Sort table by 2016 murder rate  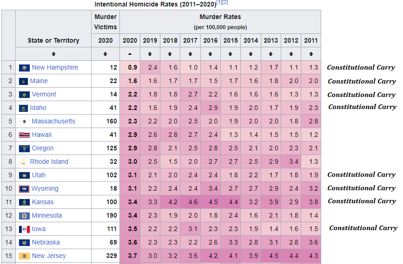[210, 54]
